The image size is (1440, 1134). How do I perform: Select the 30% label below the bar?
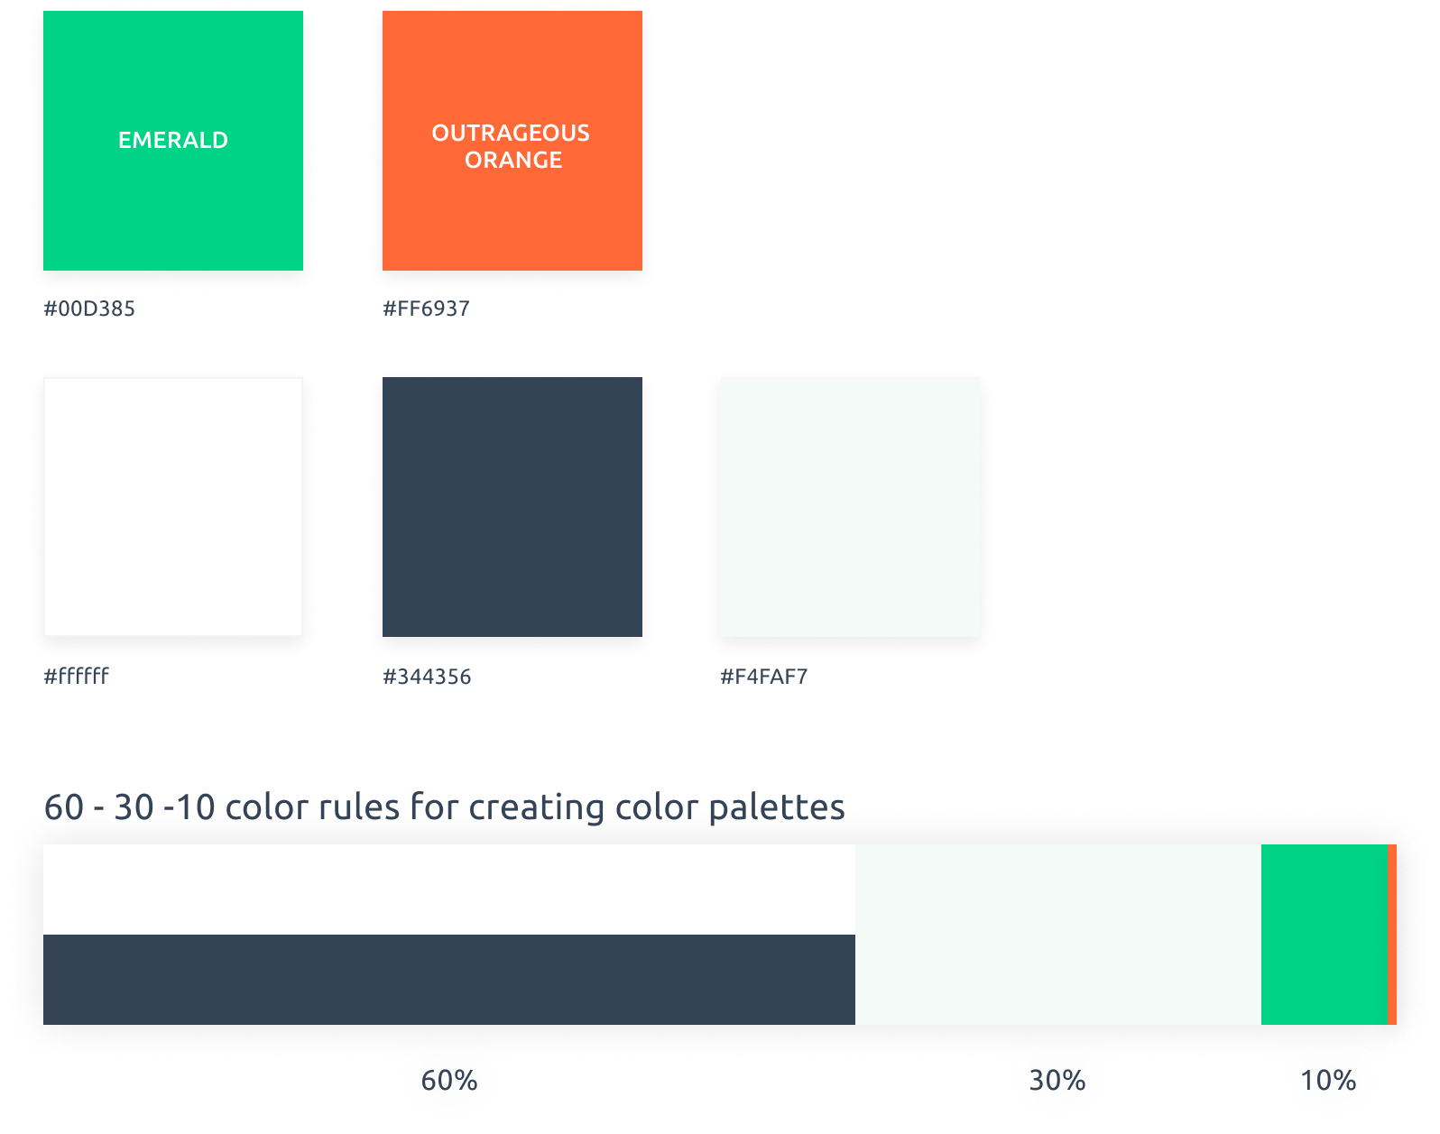tap(1057, 1080)
